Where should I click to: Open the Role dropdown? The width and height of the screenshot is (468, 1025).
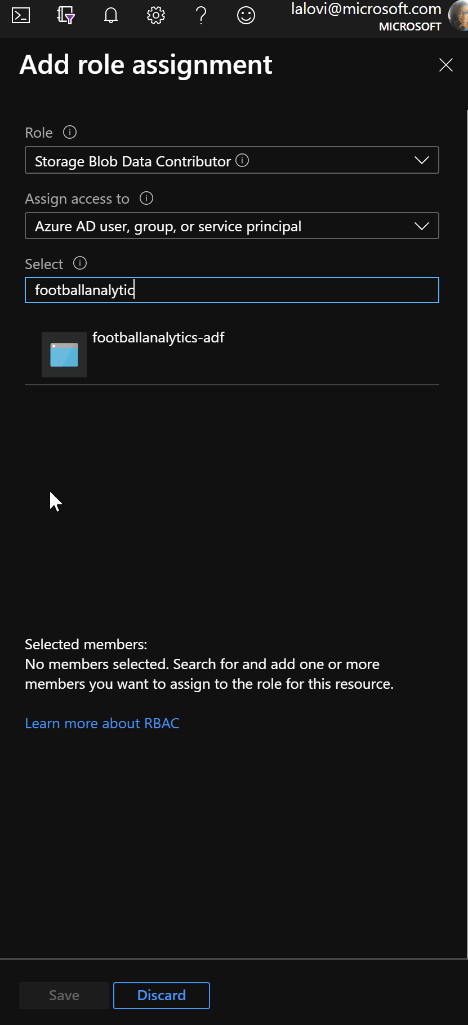point(232,161)
